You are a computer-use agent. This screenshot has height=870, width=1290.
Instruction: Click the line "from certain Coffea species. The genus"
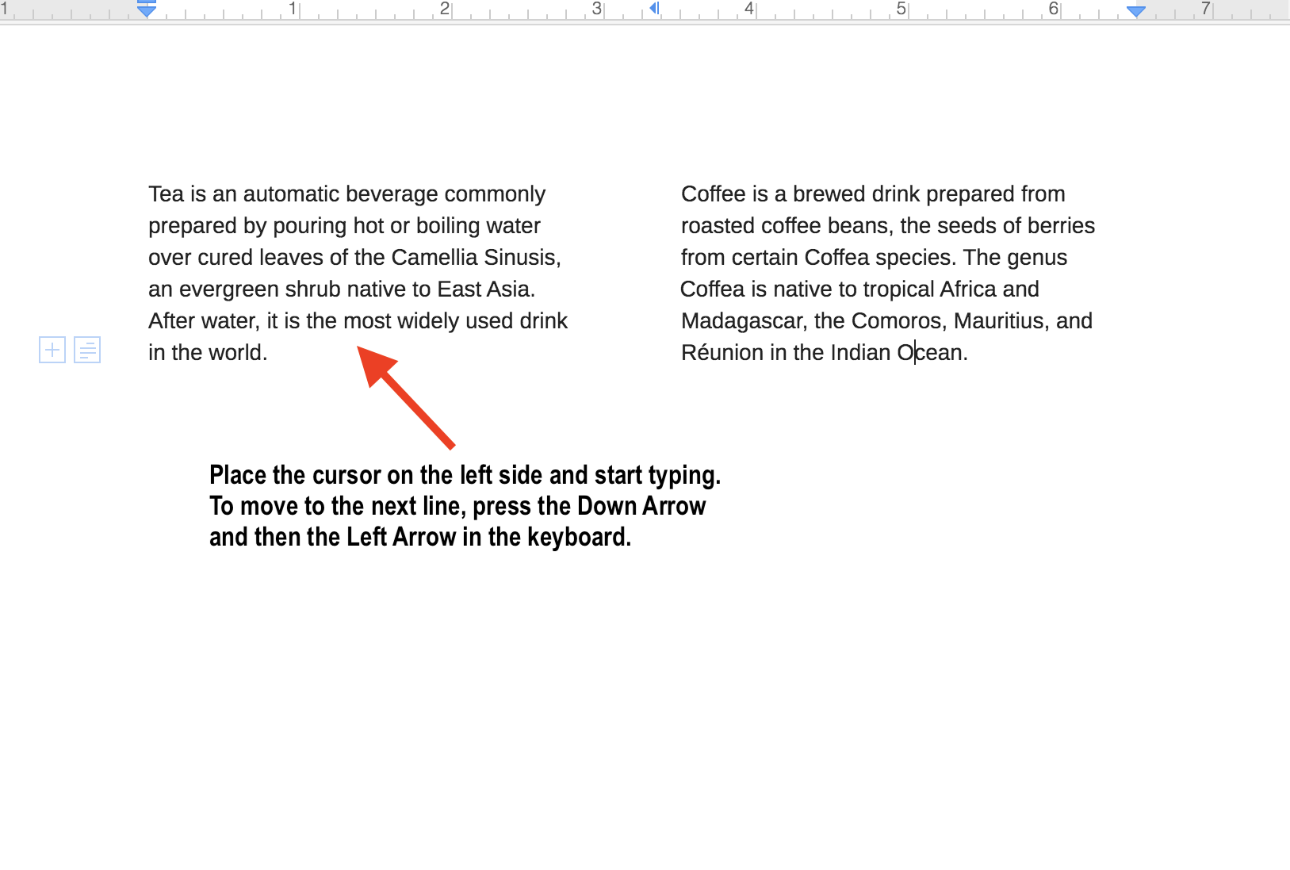874,258
